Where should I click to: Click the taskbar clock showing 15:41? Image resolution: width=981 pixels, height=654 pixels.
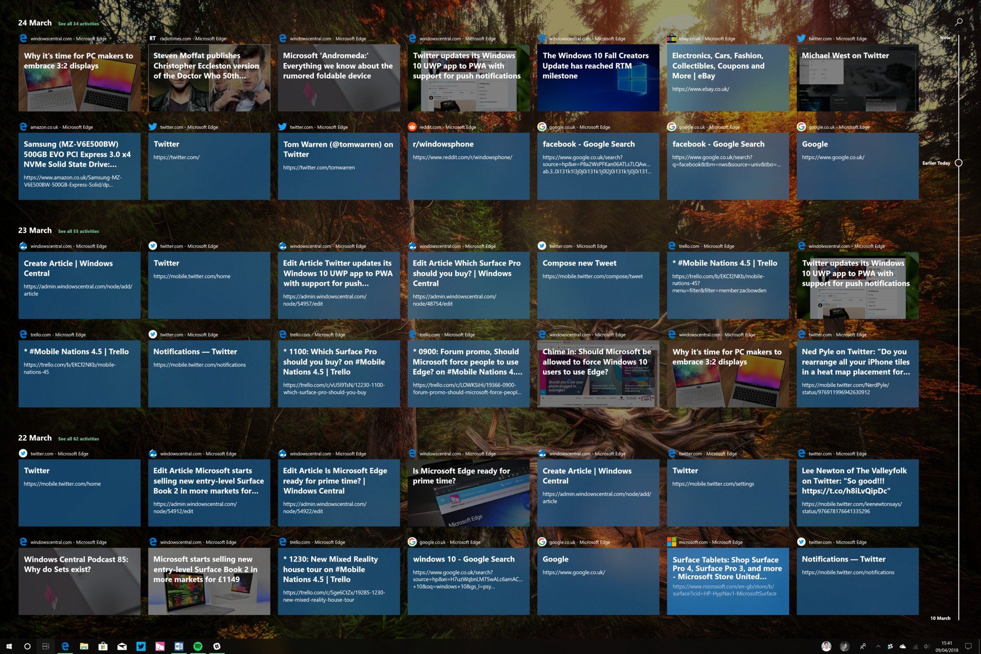[947, 646]
